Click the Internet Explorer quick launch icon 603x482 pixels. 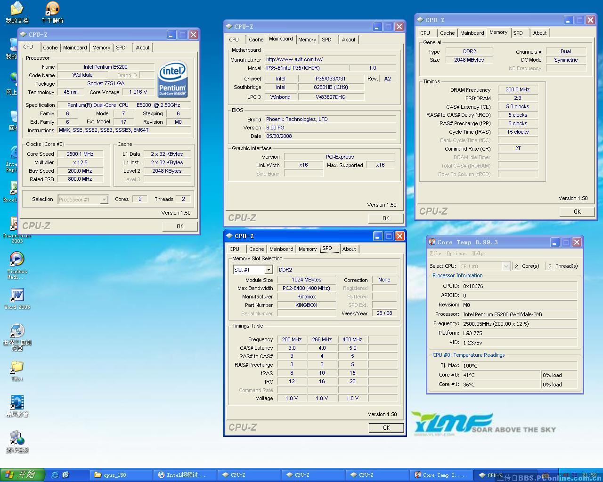coord(55,474)
